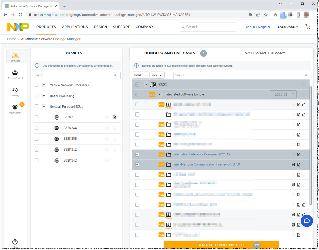The width and height of the screenshot is (319, 250).
Task: Collapse Integrated Software Bundle
Action: [160, 95]
